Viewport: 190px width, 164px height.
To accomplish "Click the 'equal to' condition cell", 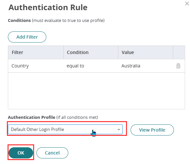I will (x=75, y=66).
